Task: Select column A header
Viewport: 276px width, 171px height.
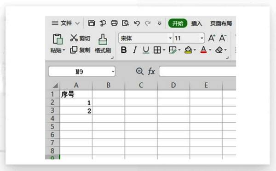Action: pyautogui.click(x=76, y=85)
